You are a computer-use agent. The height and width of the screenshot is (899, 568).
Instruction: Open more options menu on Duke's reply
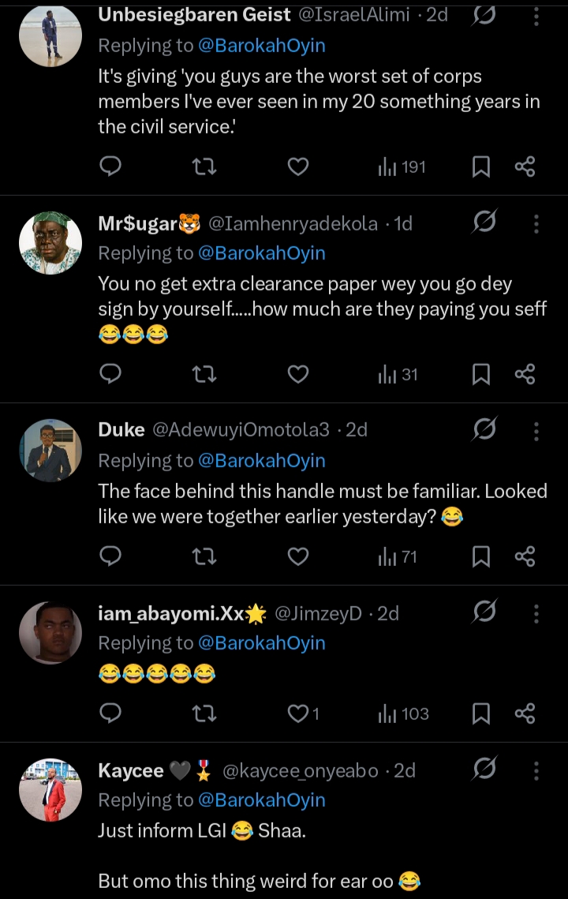536,431
